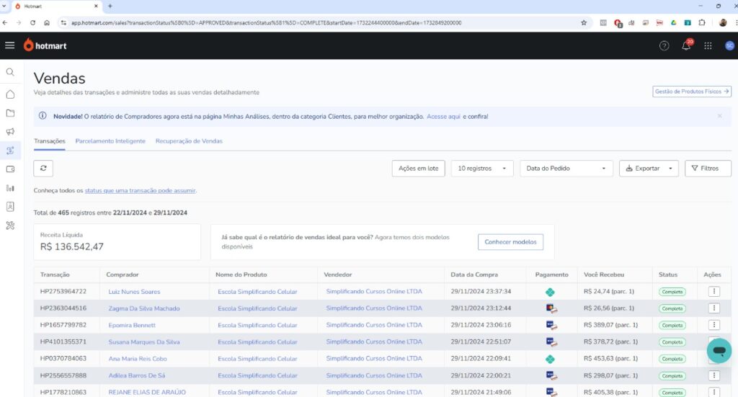Open search in the left sidebar
738x397 pixels.
10,72
